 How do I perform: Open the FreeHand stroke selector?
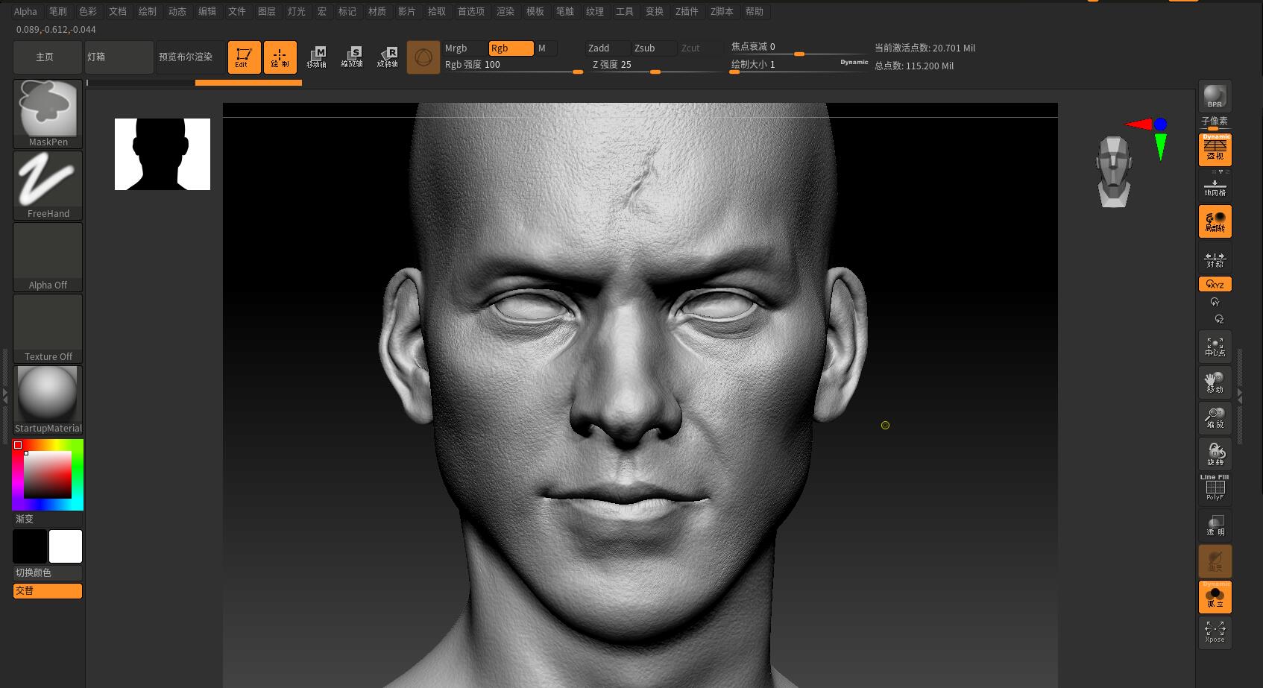(x=48, y=185)
